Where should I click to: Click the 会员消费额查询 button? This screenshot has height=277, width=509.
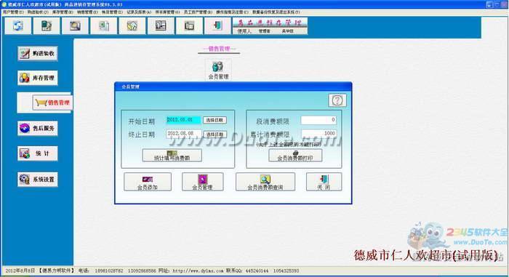pos(265,182)
